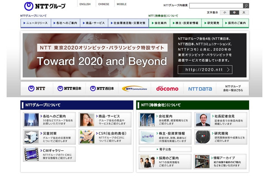Click the NTT Group logo in header
This screenshot has height=176, width=269.
click(x=45, y=6)
